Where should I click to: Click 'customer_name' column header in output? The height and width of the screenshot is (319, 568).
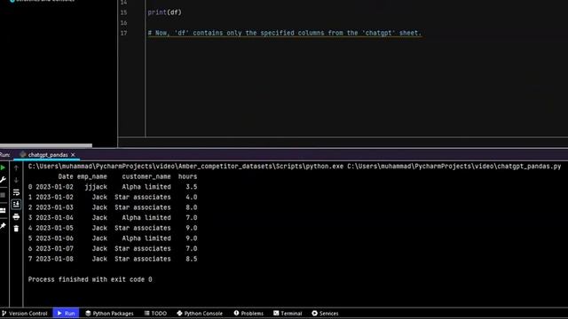(x=146, y=177)
